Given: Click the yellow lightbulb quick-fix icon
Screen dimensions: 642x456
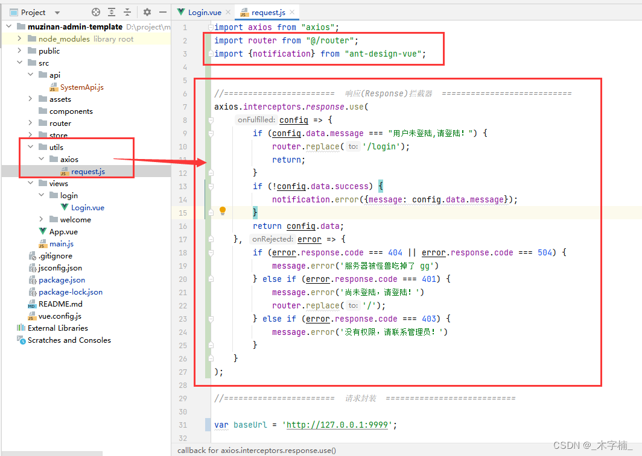Looking at the screenshot, I should click(222, 211).
